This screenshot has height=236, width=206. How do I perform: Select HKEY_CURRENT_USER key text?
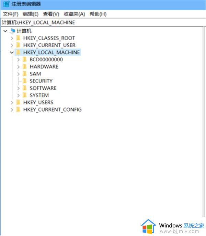49,45
